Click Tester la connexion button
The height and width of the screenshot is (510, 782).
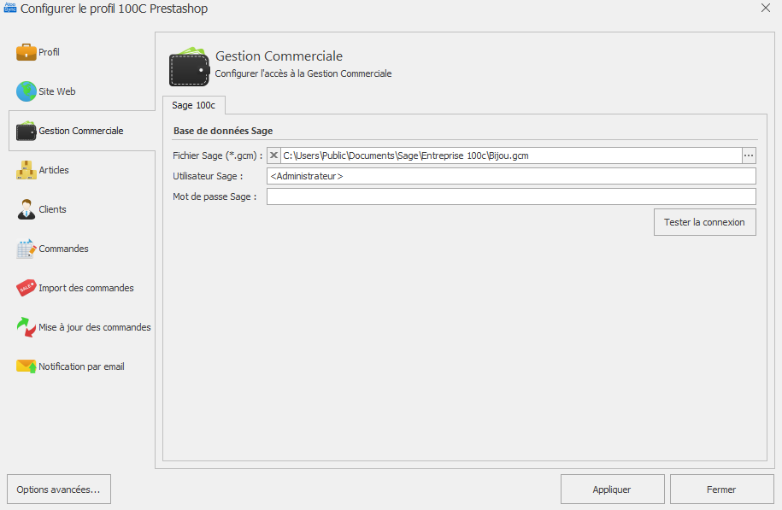click(x=704, y=222)
